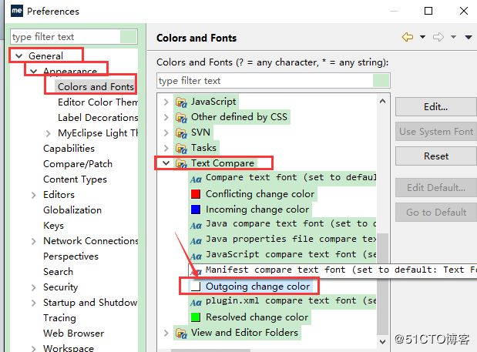
Task: Select the Compare/Patch preference page
Action: point(78,164)
